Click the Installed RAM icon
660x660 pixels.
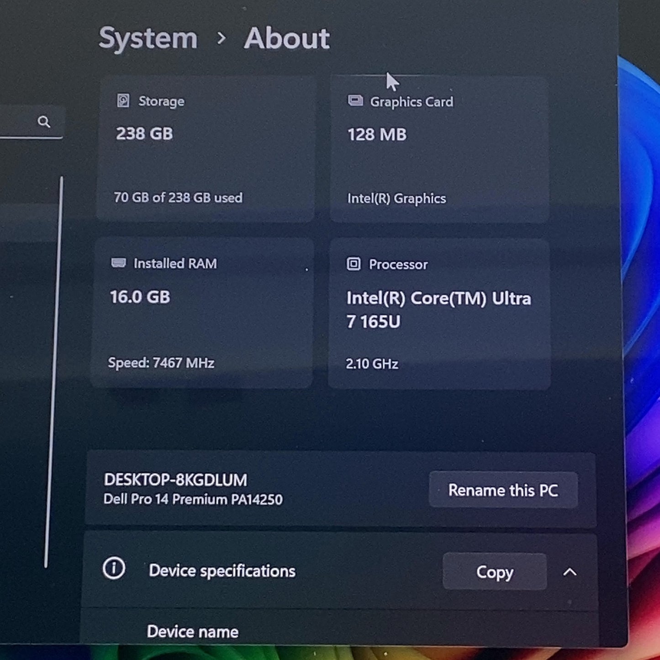119,263
